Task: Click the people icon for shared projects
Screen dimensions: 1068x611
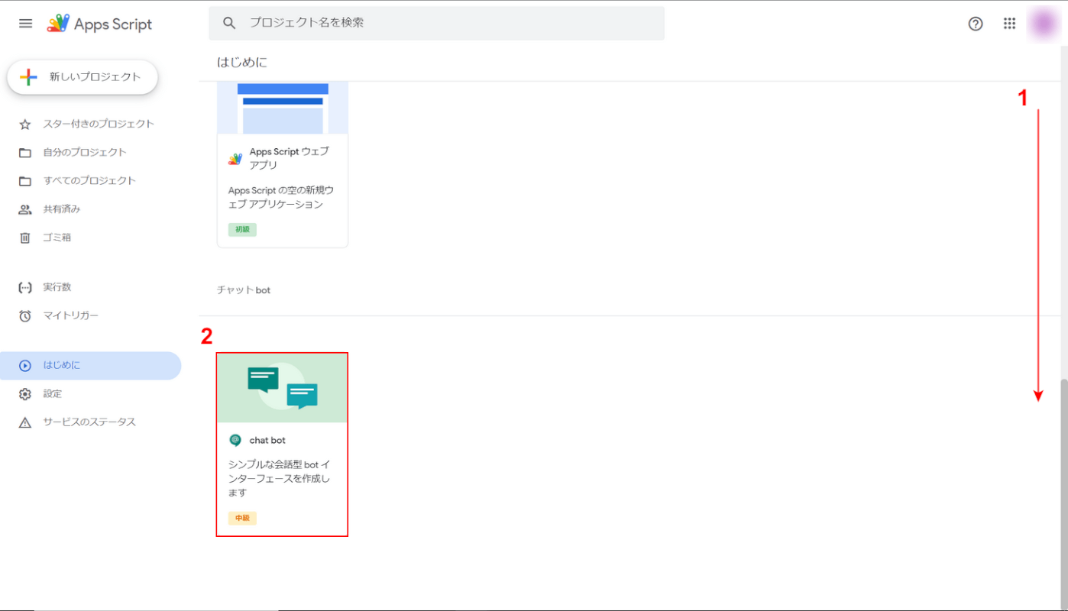Action: point(25,209)
